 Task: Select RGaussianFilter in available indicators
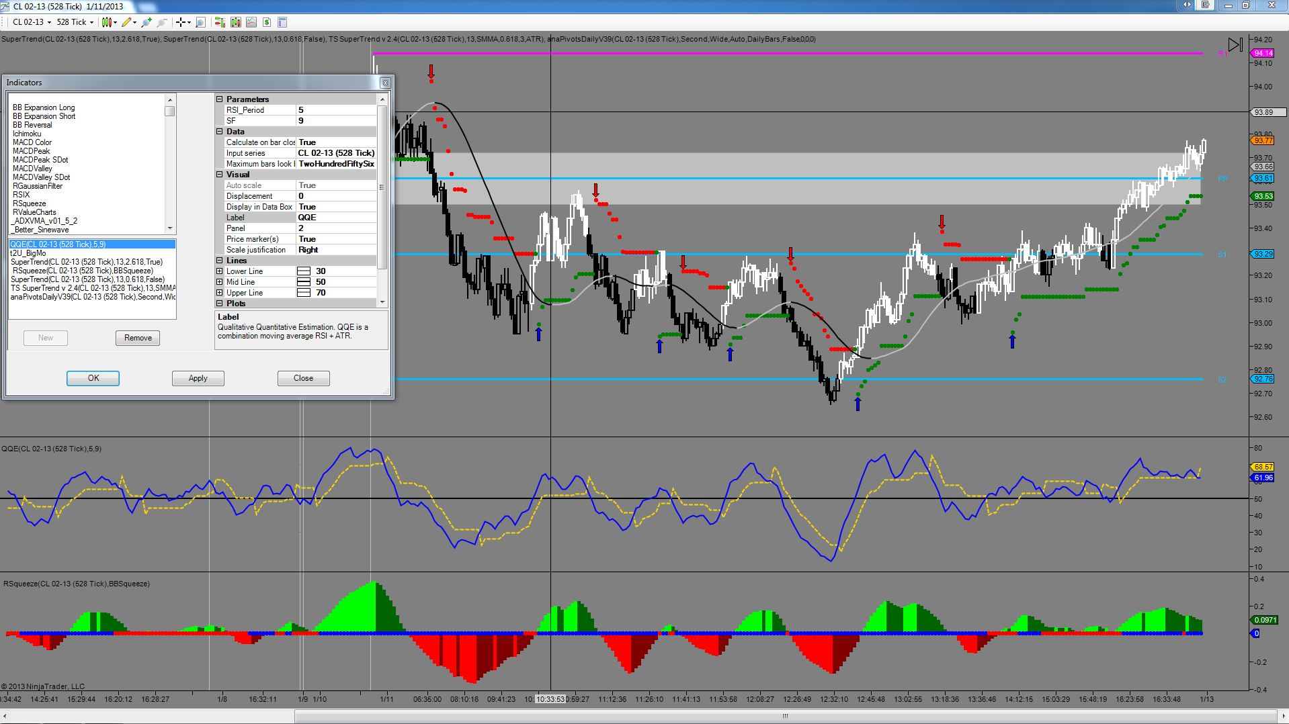coord(38,186)
